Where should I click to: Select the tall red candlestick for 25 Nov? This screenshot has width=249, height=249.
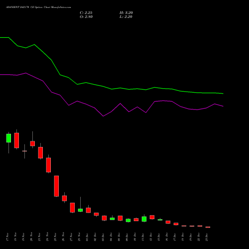pyautogui.click(x=56, y=186)
